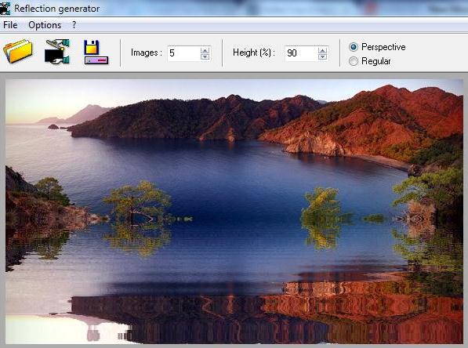
Task: Open an image with the yellow folder icon
Action: (x=17, y=51)
